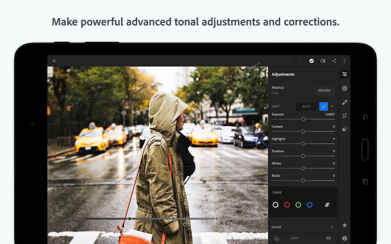Image resolution: width=391 pixels, height=244 pixels.
Task: Toggle the blue tone curve button
Action: [x=323, y=106]
